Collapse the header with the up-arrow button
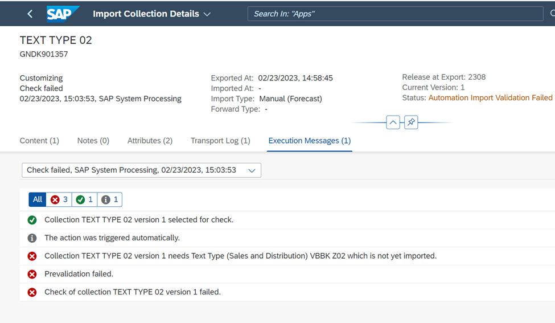 [x=393, y=122]
